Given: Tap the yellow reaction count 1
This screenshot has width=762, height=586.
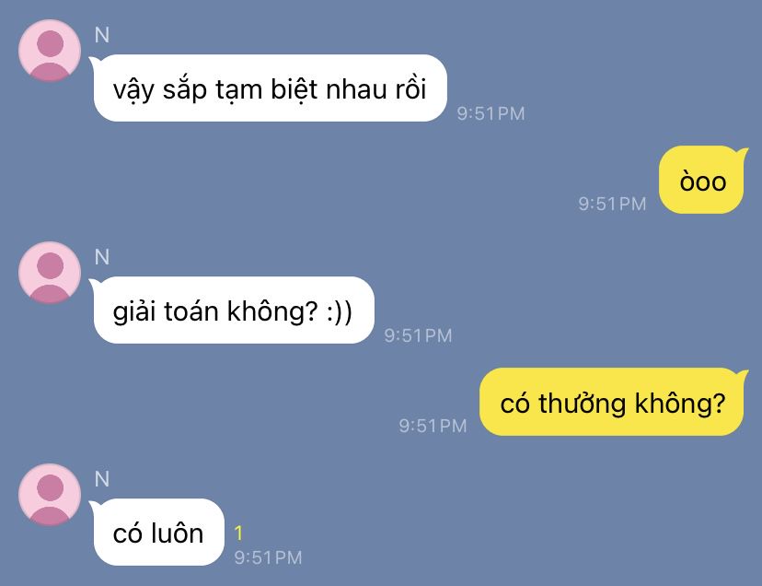Looking at the screenshot, I should pos(238,533).
